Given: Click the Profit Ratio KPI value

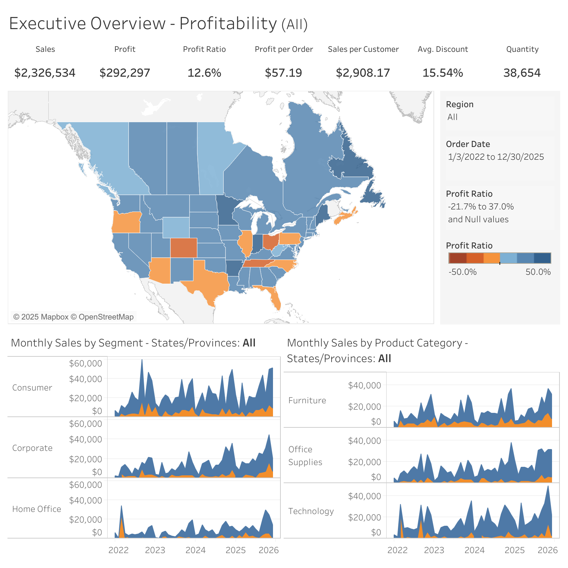Looking at the screenshot, I should click(x=204, y=73).
